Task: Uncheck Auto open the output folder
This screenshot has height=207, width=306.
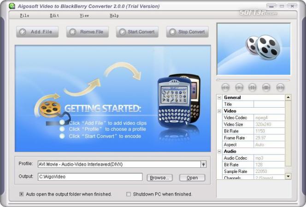Action: tap(22, 194)
